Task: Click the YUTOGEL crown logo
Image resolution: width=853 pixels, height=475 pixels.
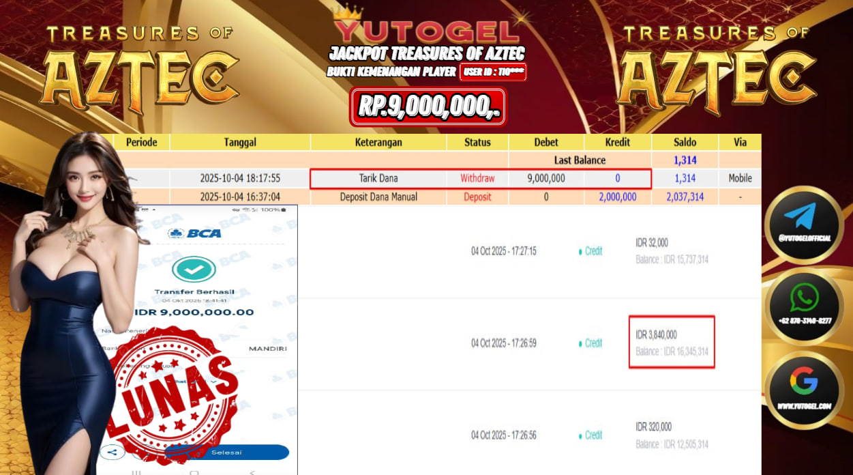Action: tap(425, 26)
